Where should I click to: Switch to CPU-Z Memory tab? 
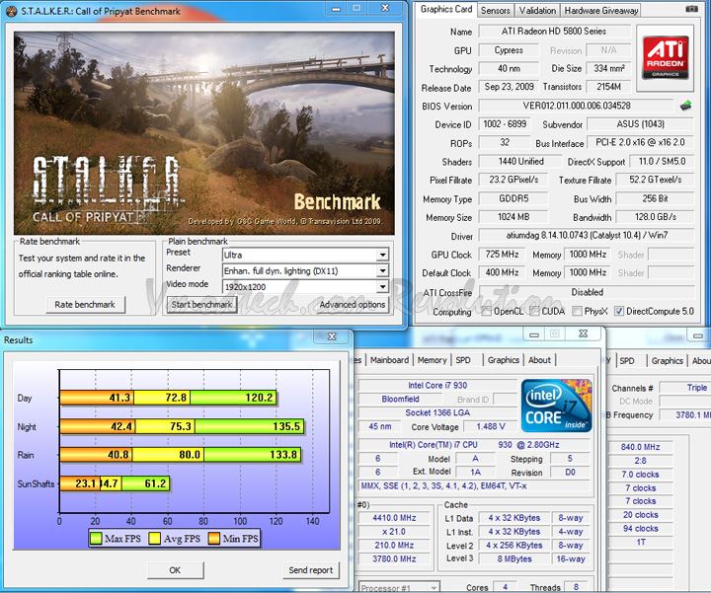[433, 360]
